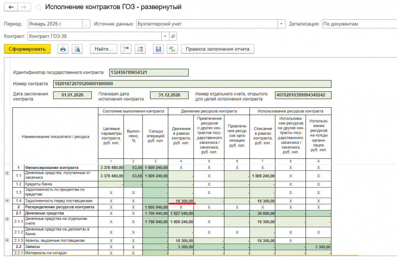
Task: Expand row 1.4 Задолженность перед поставщиками
Action: point(7,201)
